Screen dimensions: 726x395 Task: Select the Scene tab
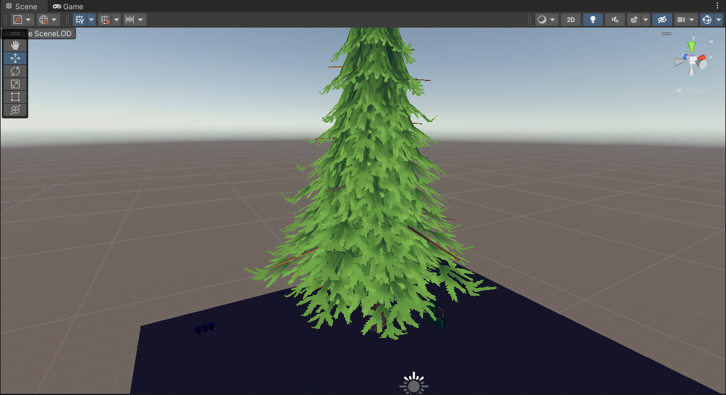[21, 6]
